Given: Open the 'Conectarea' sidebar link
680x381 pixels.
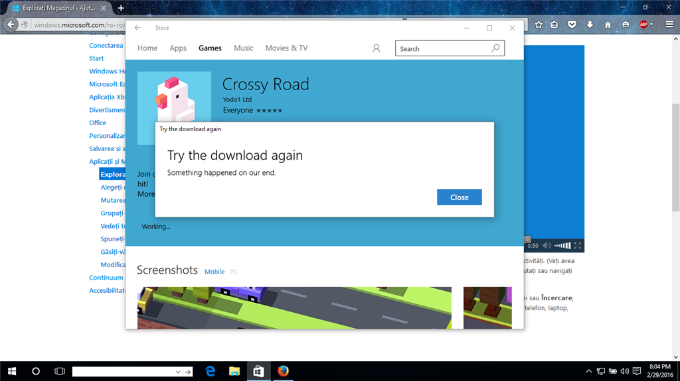Looking at the screenshot, I should tap(106, 46).
